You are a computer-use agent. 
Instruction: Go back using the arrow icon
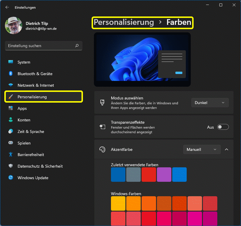click(7, 7)
